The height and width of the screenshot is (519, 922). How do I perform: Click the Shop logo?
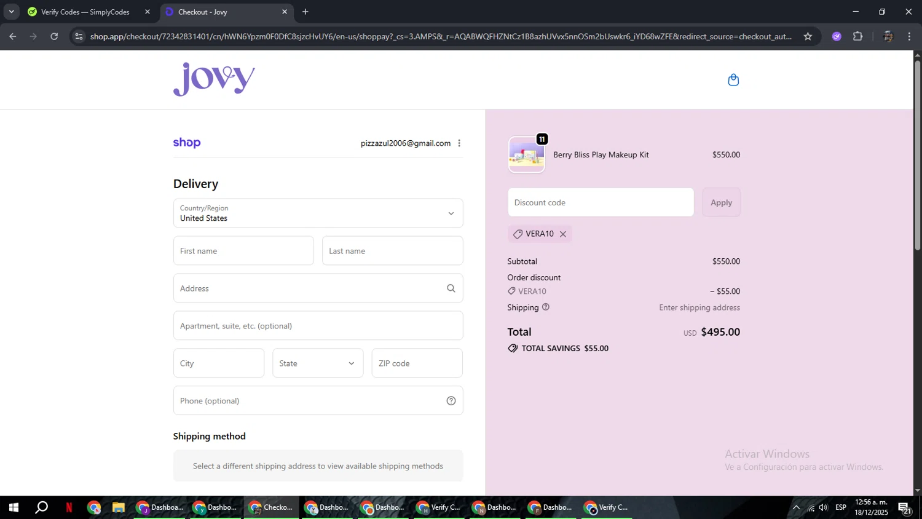(187, 143)
